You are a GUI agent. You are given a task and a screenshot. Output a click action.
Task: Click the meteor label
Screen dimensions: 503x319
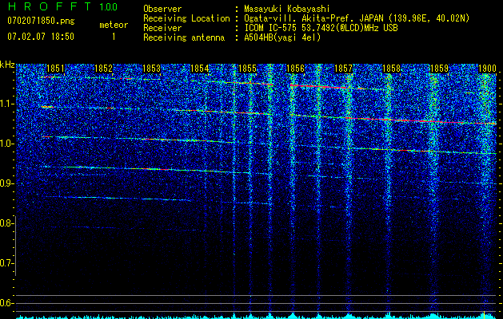[x=114, y=25]
